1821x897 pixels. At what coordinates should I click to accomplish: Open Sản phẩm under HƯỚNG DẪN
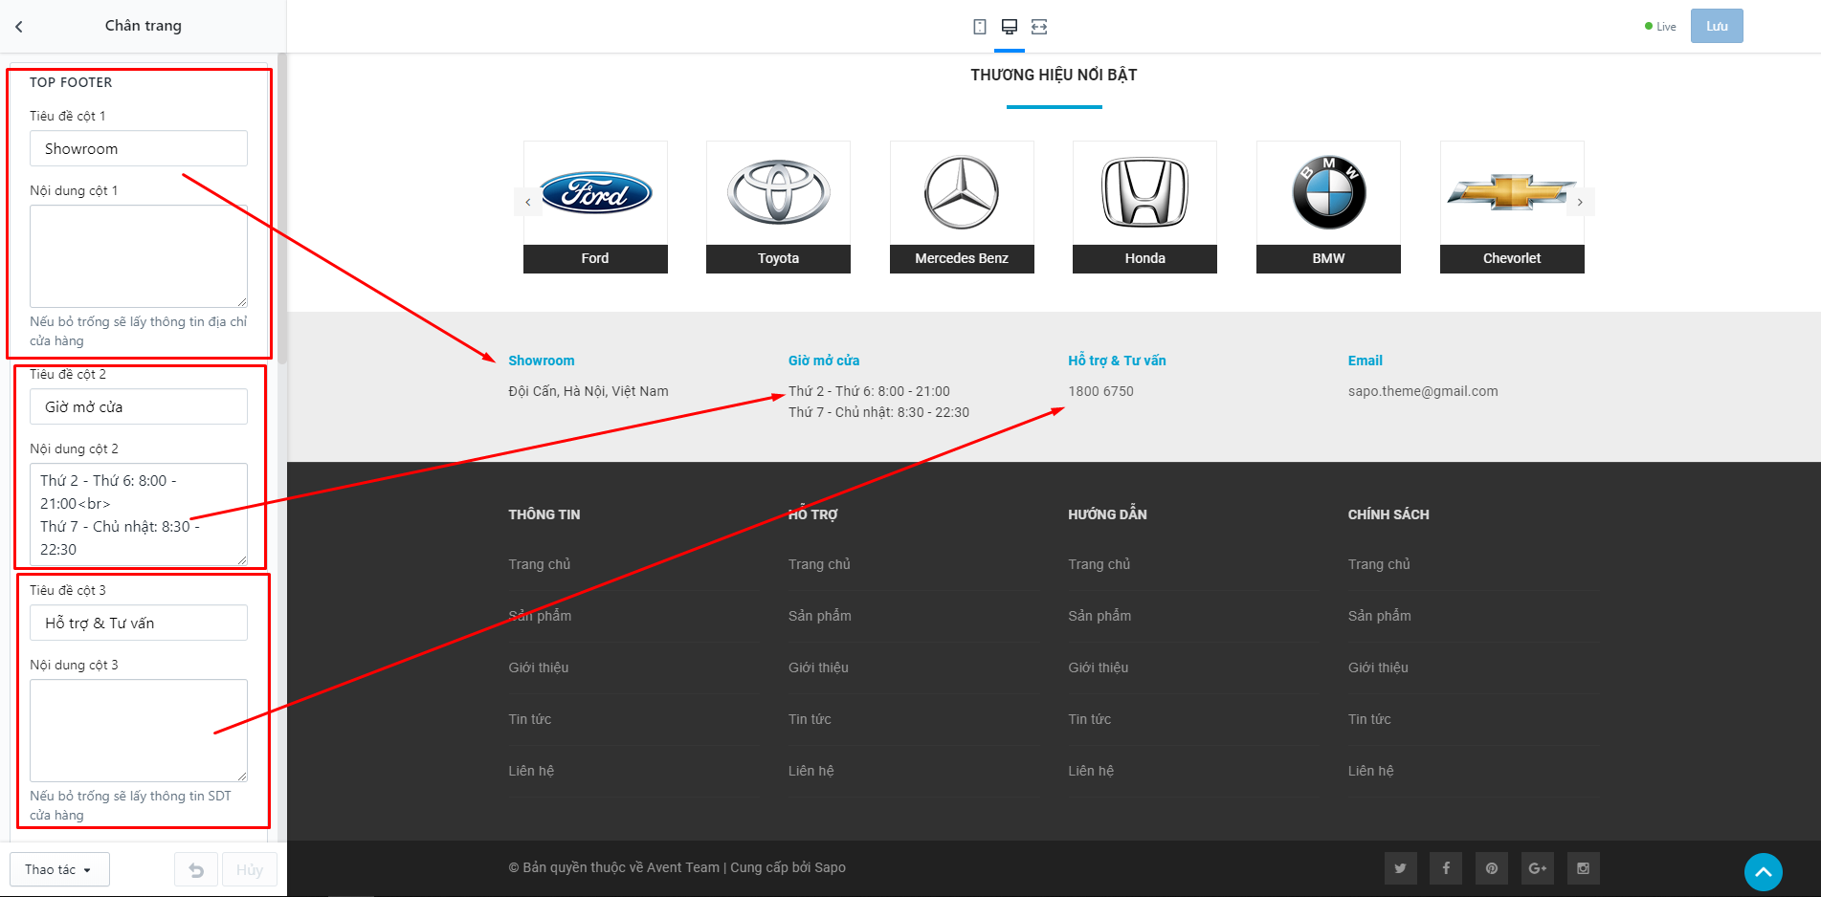pos(1100,616)
